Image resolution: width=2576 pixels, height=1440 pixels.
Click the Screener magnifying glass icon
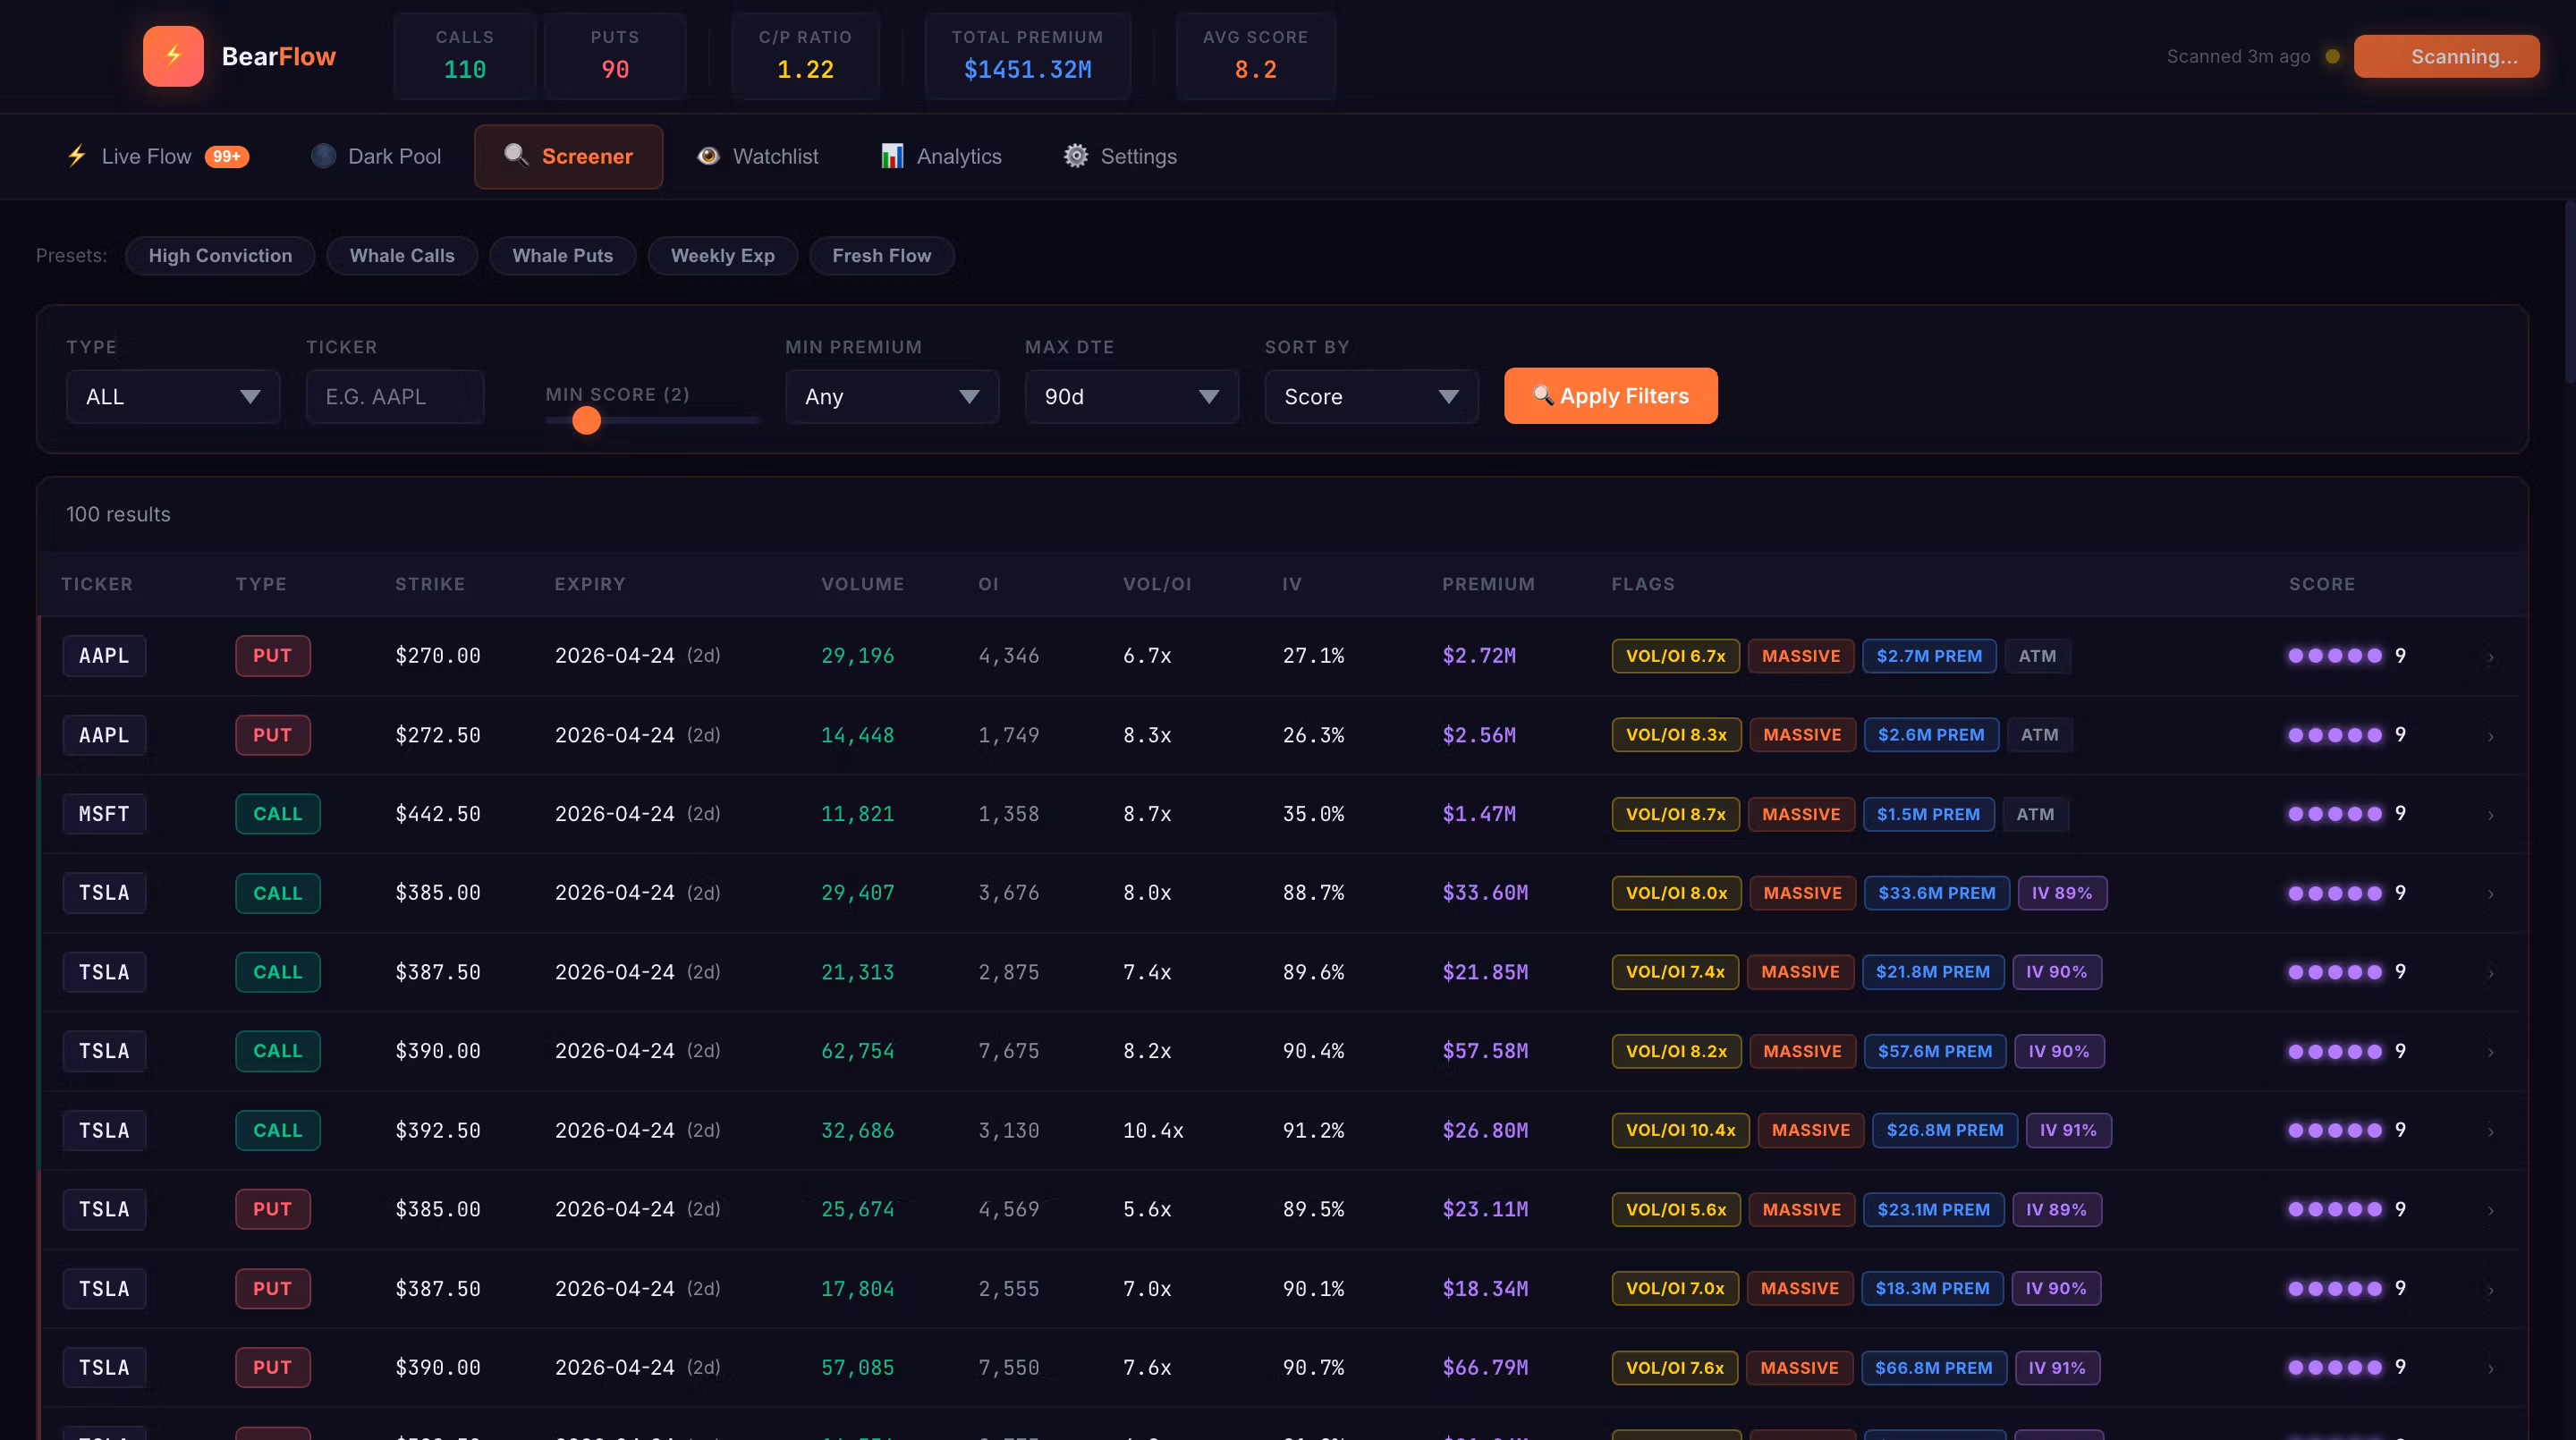515,155
